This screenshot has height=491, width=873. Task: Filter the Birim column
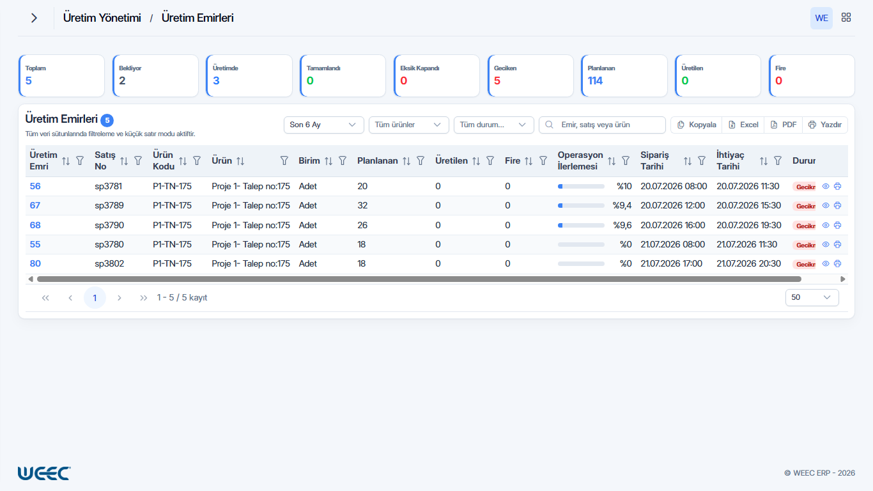tap(343, 161)
